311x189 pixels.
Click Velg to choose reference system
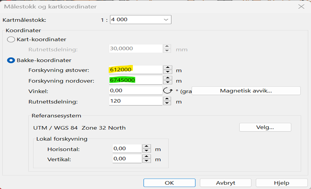[x=265, y=127]
